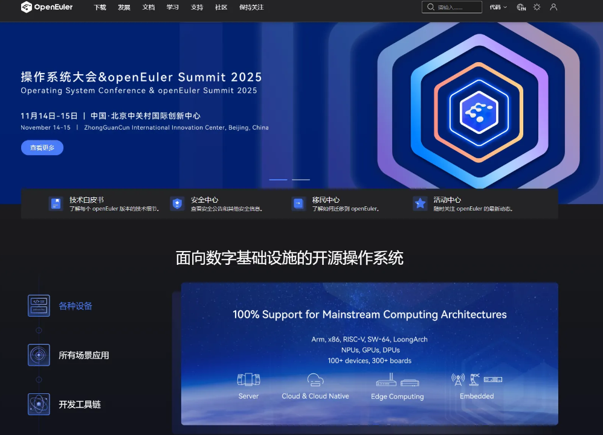Click the '11月14日-15日' date text
Screen dimensions: 603x435
point(49,116)
